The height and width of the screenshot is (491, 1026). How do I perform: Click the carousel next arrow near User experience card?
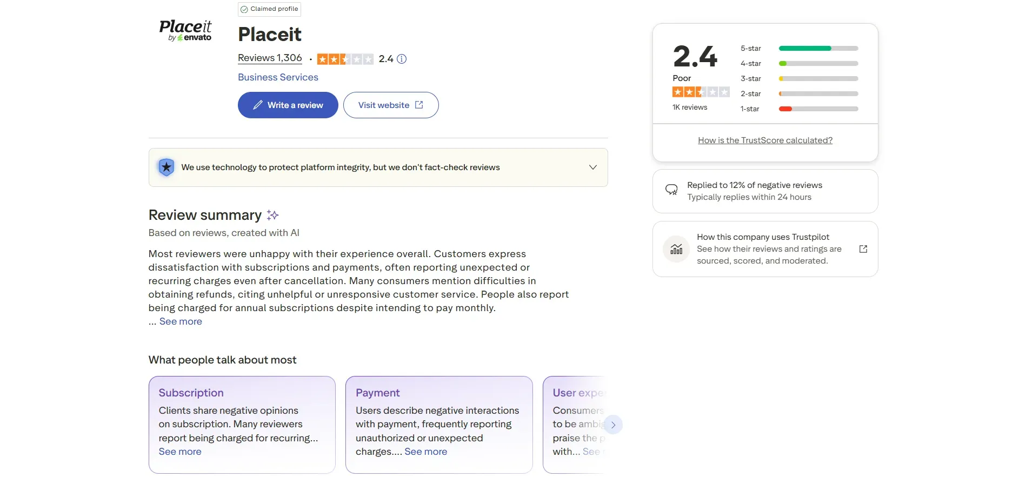point(614,425)
